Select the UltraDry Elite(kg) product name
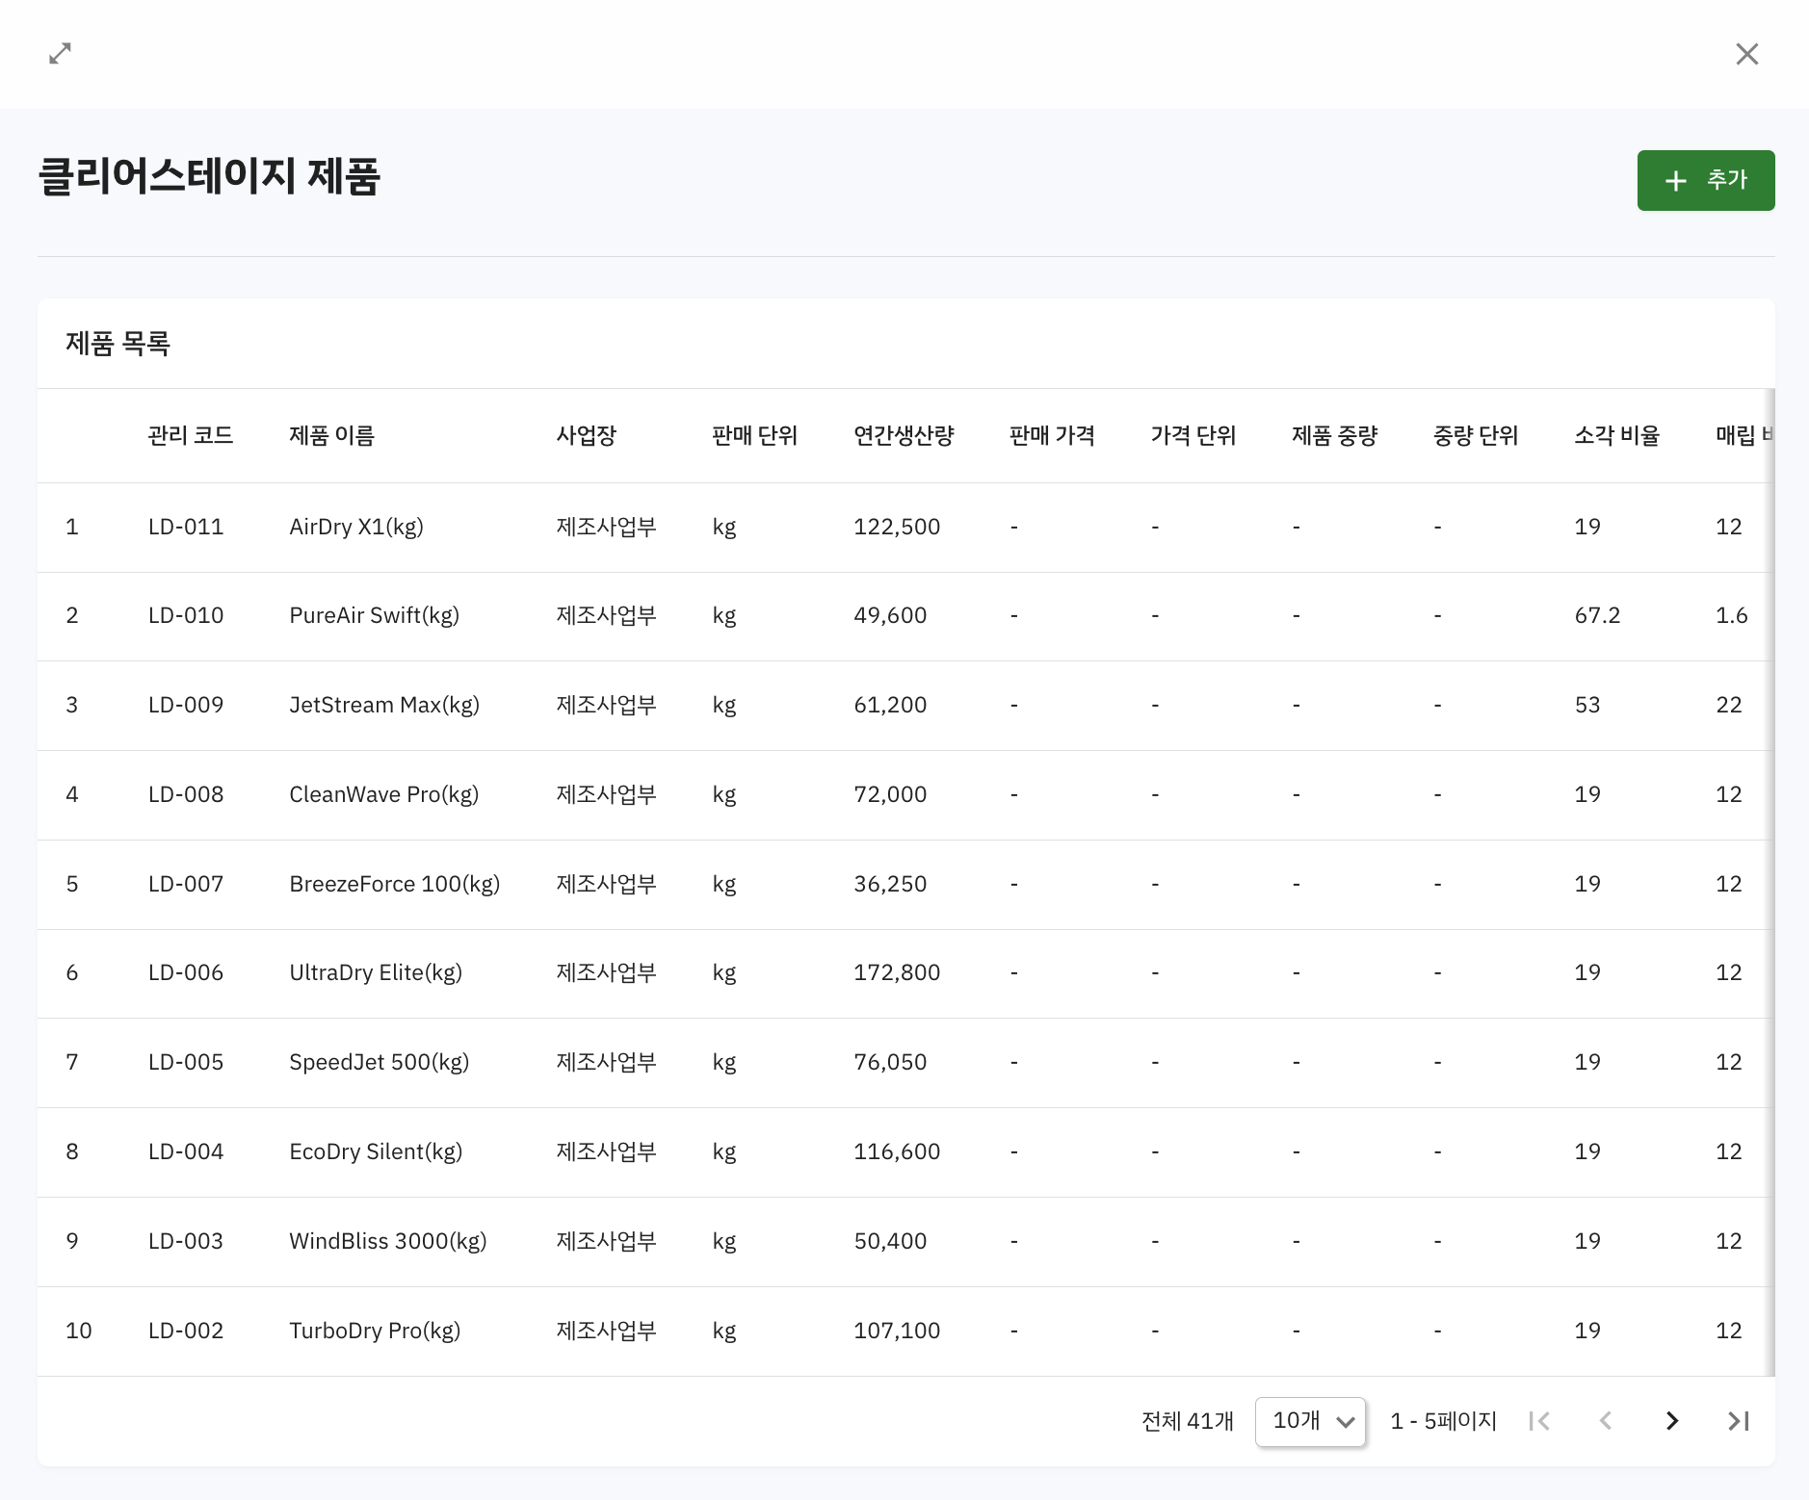The image size is (1809, 1500). [376, 973]
